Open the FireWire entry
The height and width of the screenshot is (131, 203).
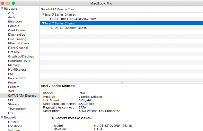coord(14,52)
